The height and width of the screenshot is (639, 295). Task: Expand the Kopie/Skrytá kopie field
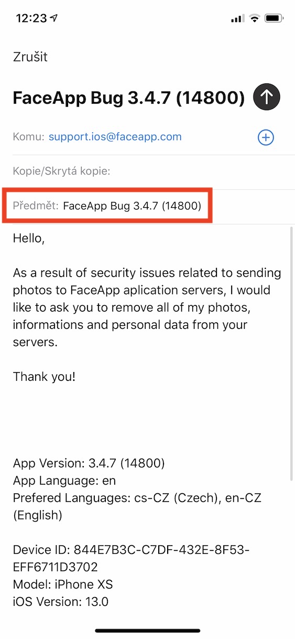(x=148, y=172)
